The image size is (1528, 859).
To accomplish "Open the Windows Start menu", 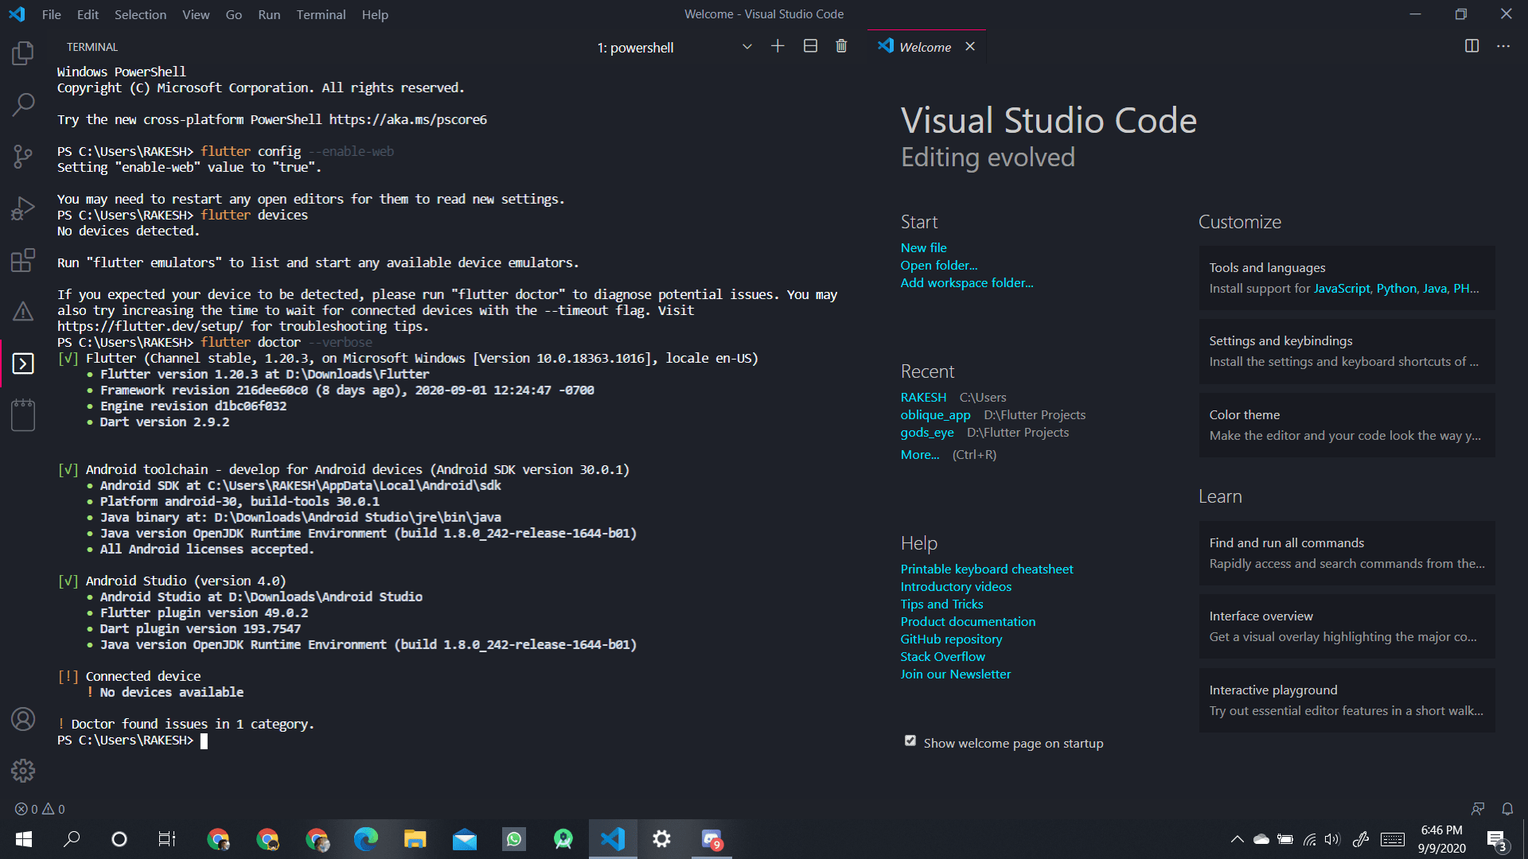I will click(24, 839).
